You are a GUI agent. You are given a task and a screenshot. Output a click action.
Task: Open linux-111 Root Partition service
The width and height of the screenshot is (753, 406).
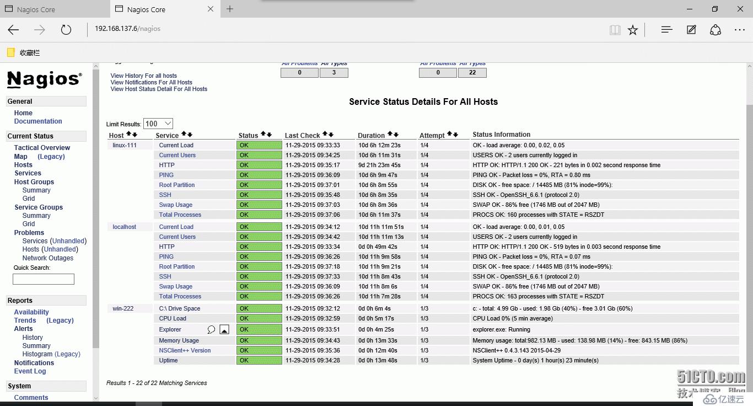pyautogui.click(x=176, y=185)
